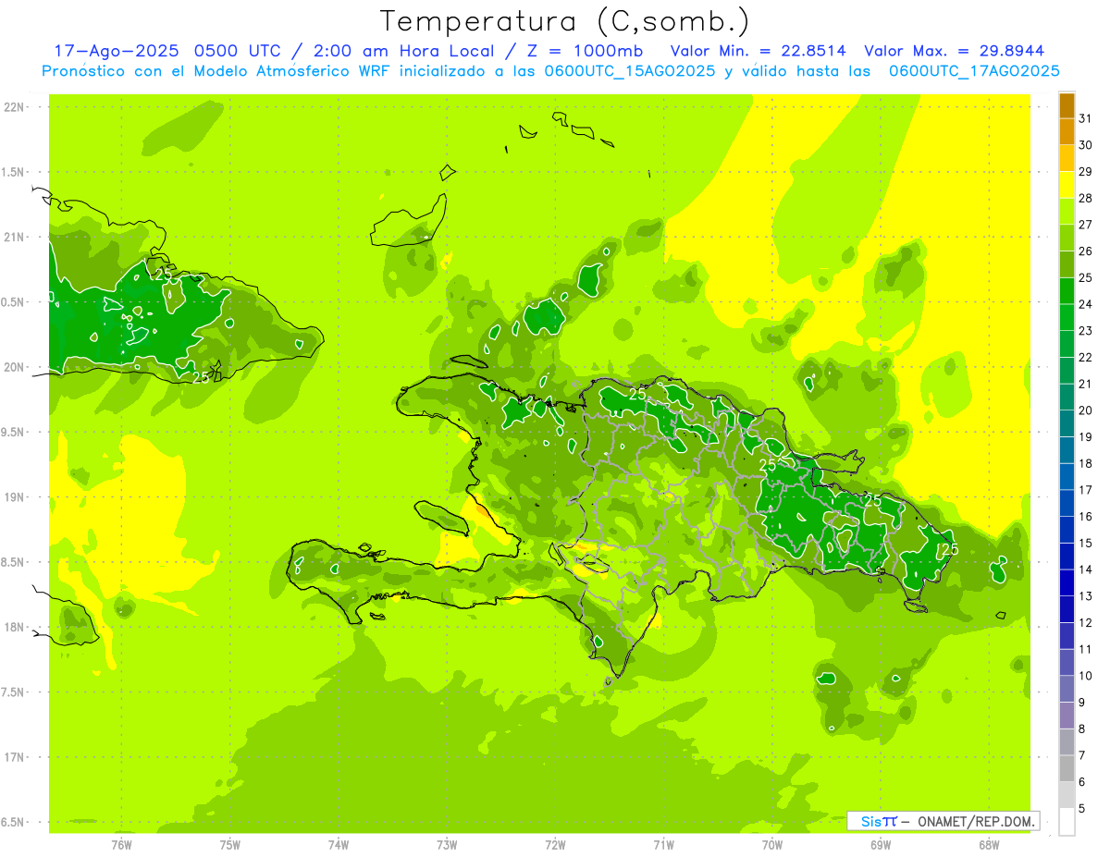Click the '72W' longitude label
The image size is (1110, 857).
click(x=555, y=845)
